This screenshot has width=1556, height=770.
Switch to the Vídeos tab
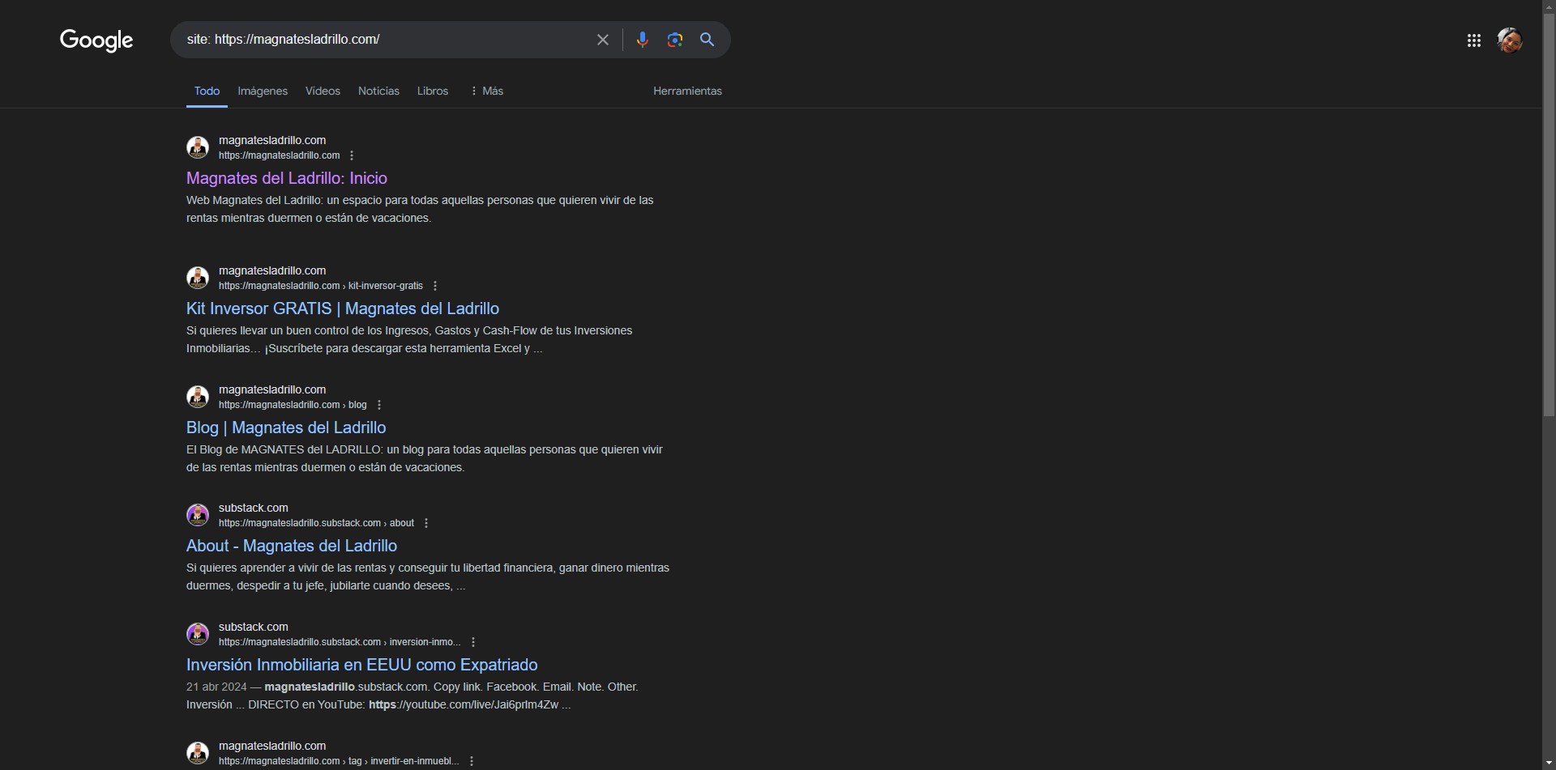click(x=323, y=91)
